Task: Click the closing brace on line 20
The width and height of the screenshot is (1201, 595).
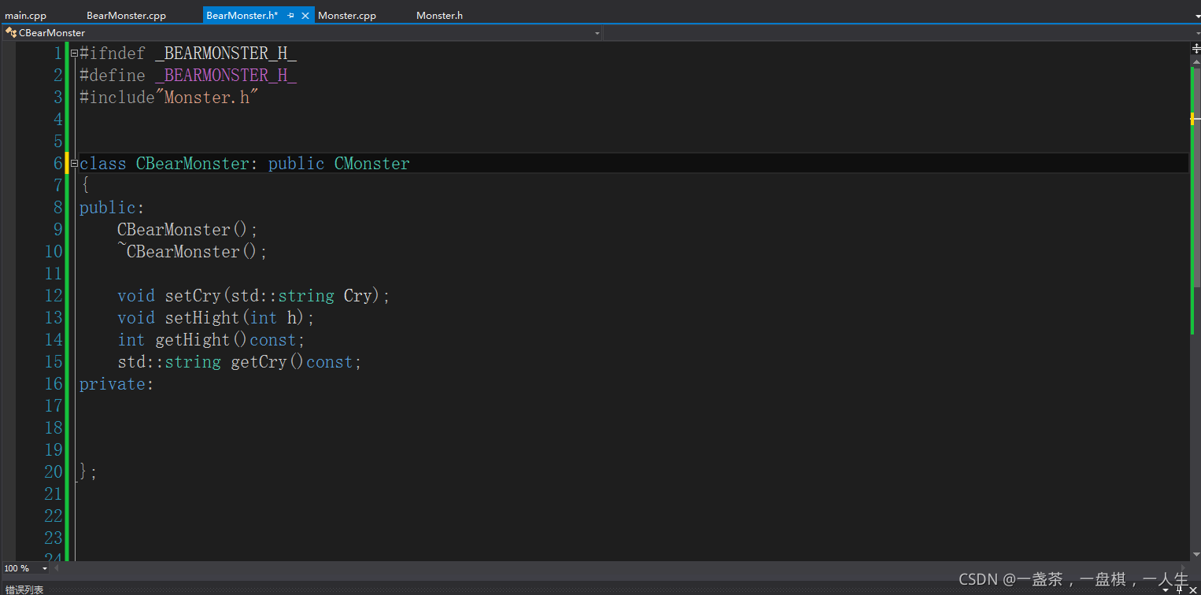Action: [x=84, y=472]
